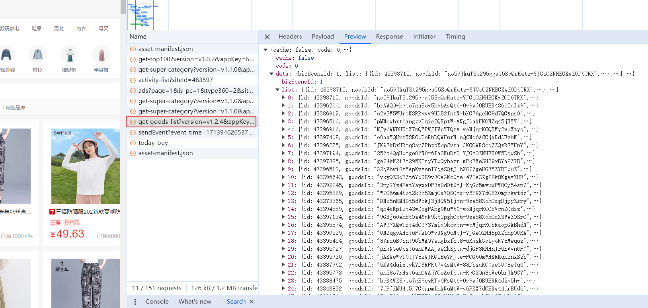Select the 半身裙 skirt category icon
This screenshot has width=648, height=308.
101,55
